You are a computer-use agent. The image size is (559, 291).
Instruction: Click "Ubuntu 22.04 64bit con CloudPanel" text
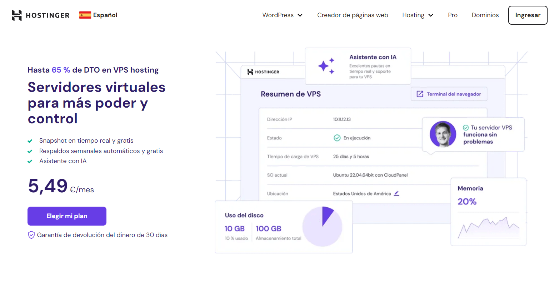370,175
